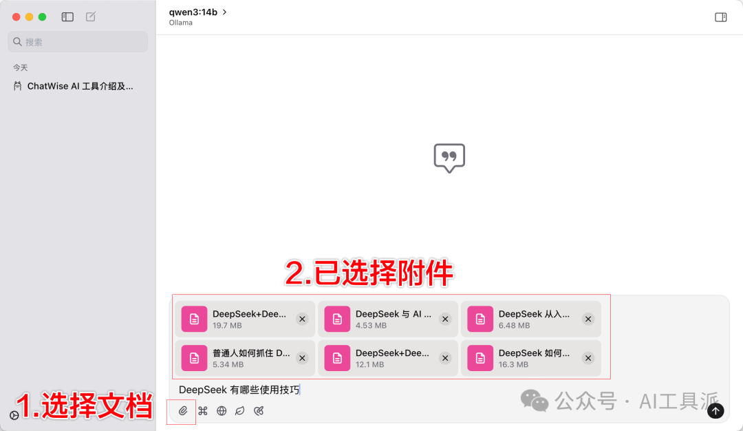Click the rightmost circular icon next to the leaf
This screenshot has height=431, width=743.
click(x=259, y=410)
